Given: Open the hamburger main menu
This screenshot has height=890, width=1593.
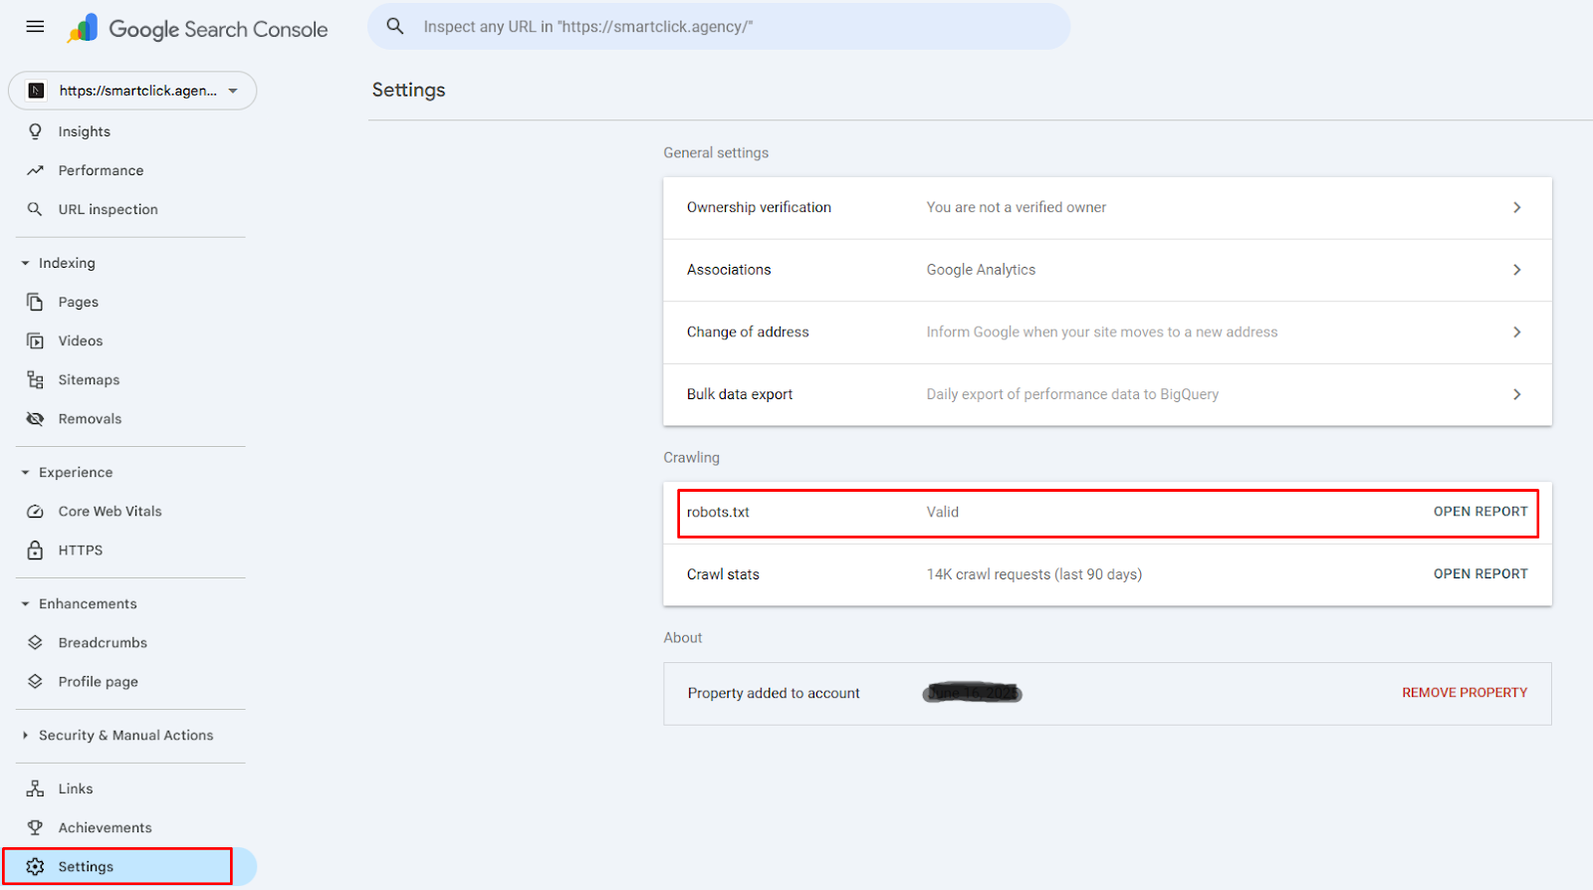Looking at the screenshot, I should 35,27.
